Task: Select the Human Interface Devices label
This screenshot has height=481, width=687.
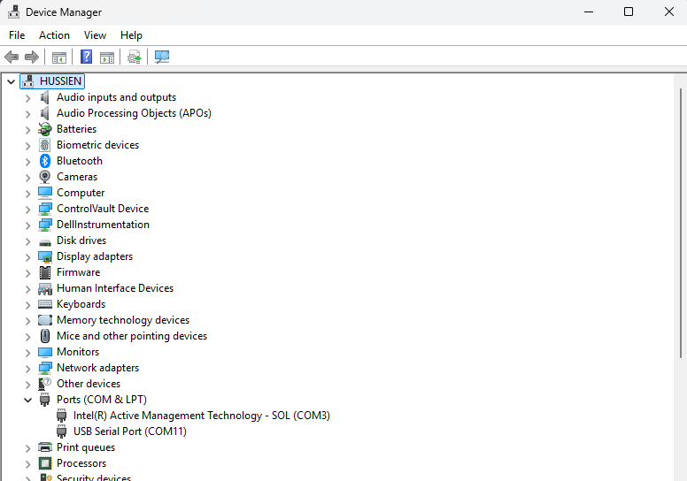Action: tap(115, 288)
